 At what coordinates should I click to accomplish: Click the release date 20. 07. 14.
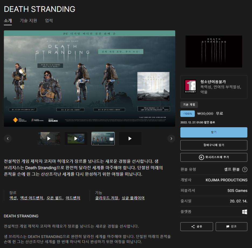coord(239,201)
